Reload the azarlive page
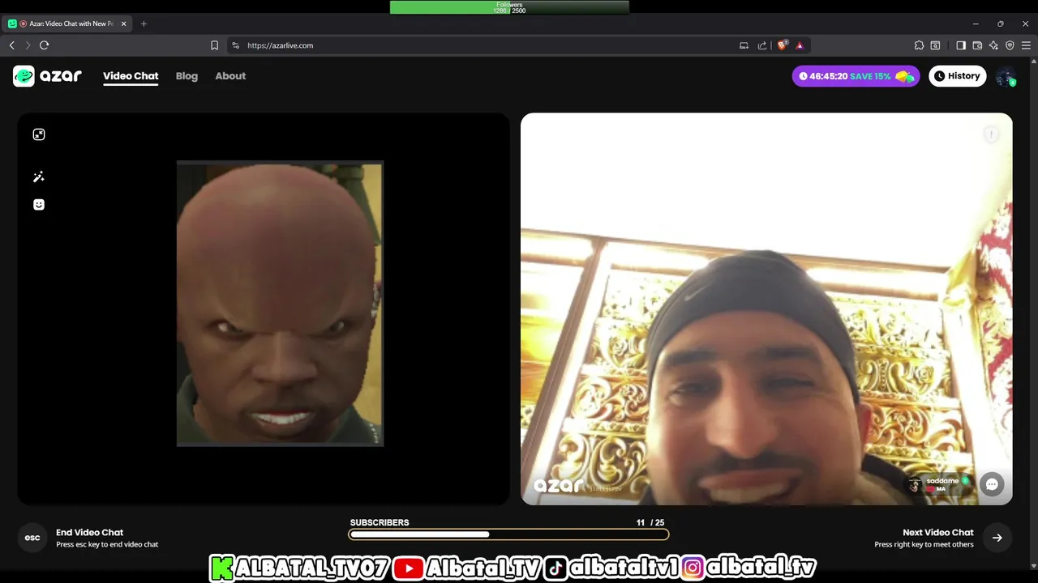The height and width of the screenshot is (583, 1038). pyautogui.click(x=45, y=45)
